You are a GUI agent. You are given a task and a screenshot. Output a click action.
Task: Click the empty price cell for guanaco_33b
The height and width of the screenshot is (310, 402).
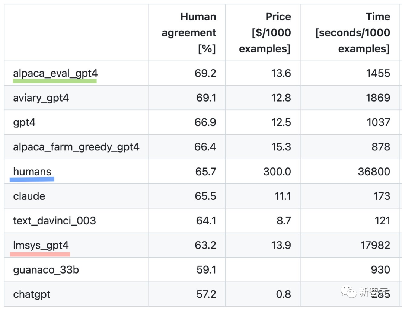(x=263, y=270)
